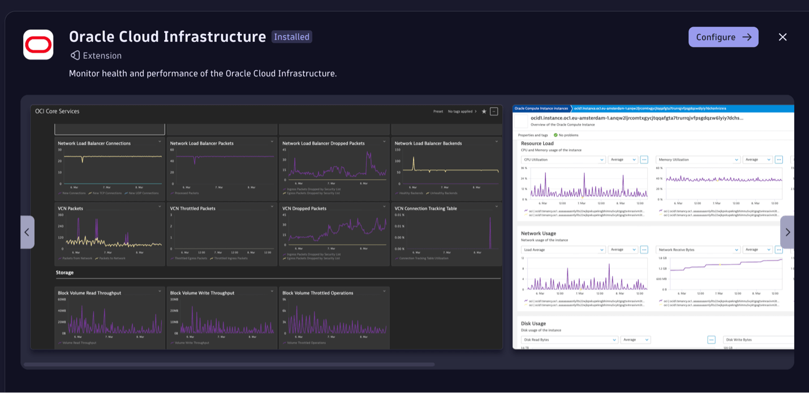Click the star favorite icon in dashboard
Screen dimensions: 809x395
[484, 111]
